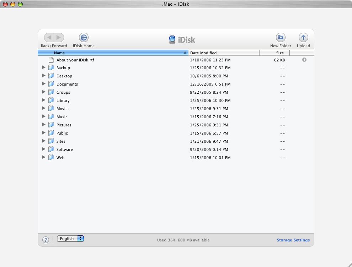Click the About your iDisk.rtf document icon
This screenshot has width=352, height=267.
pos(51,60)
